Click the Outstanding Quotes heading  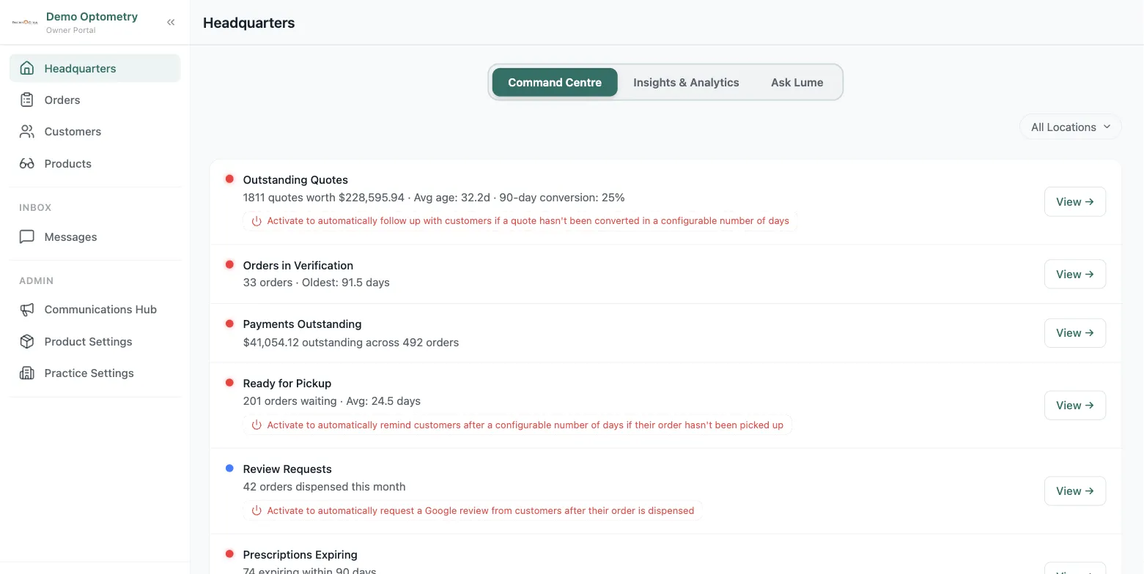[295, 180]
